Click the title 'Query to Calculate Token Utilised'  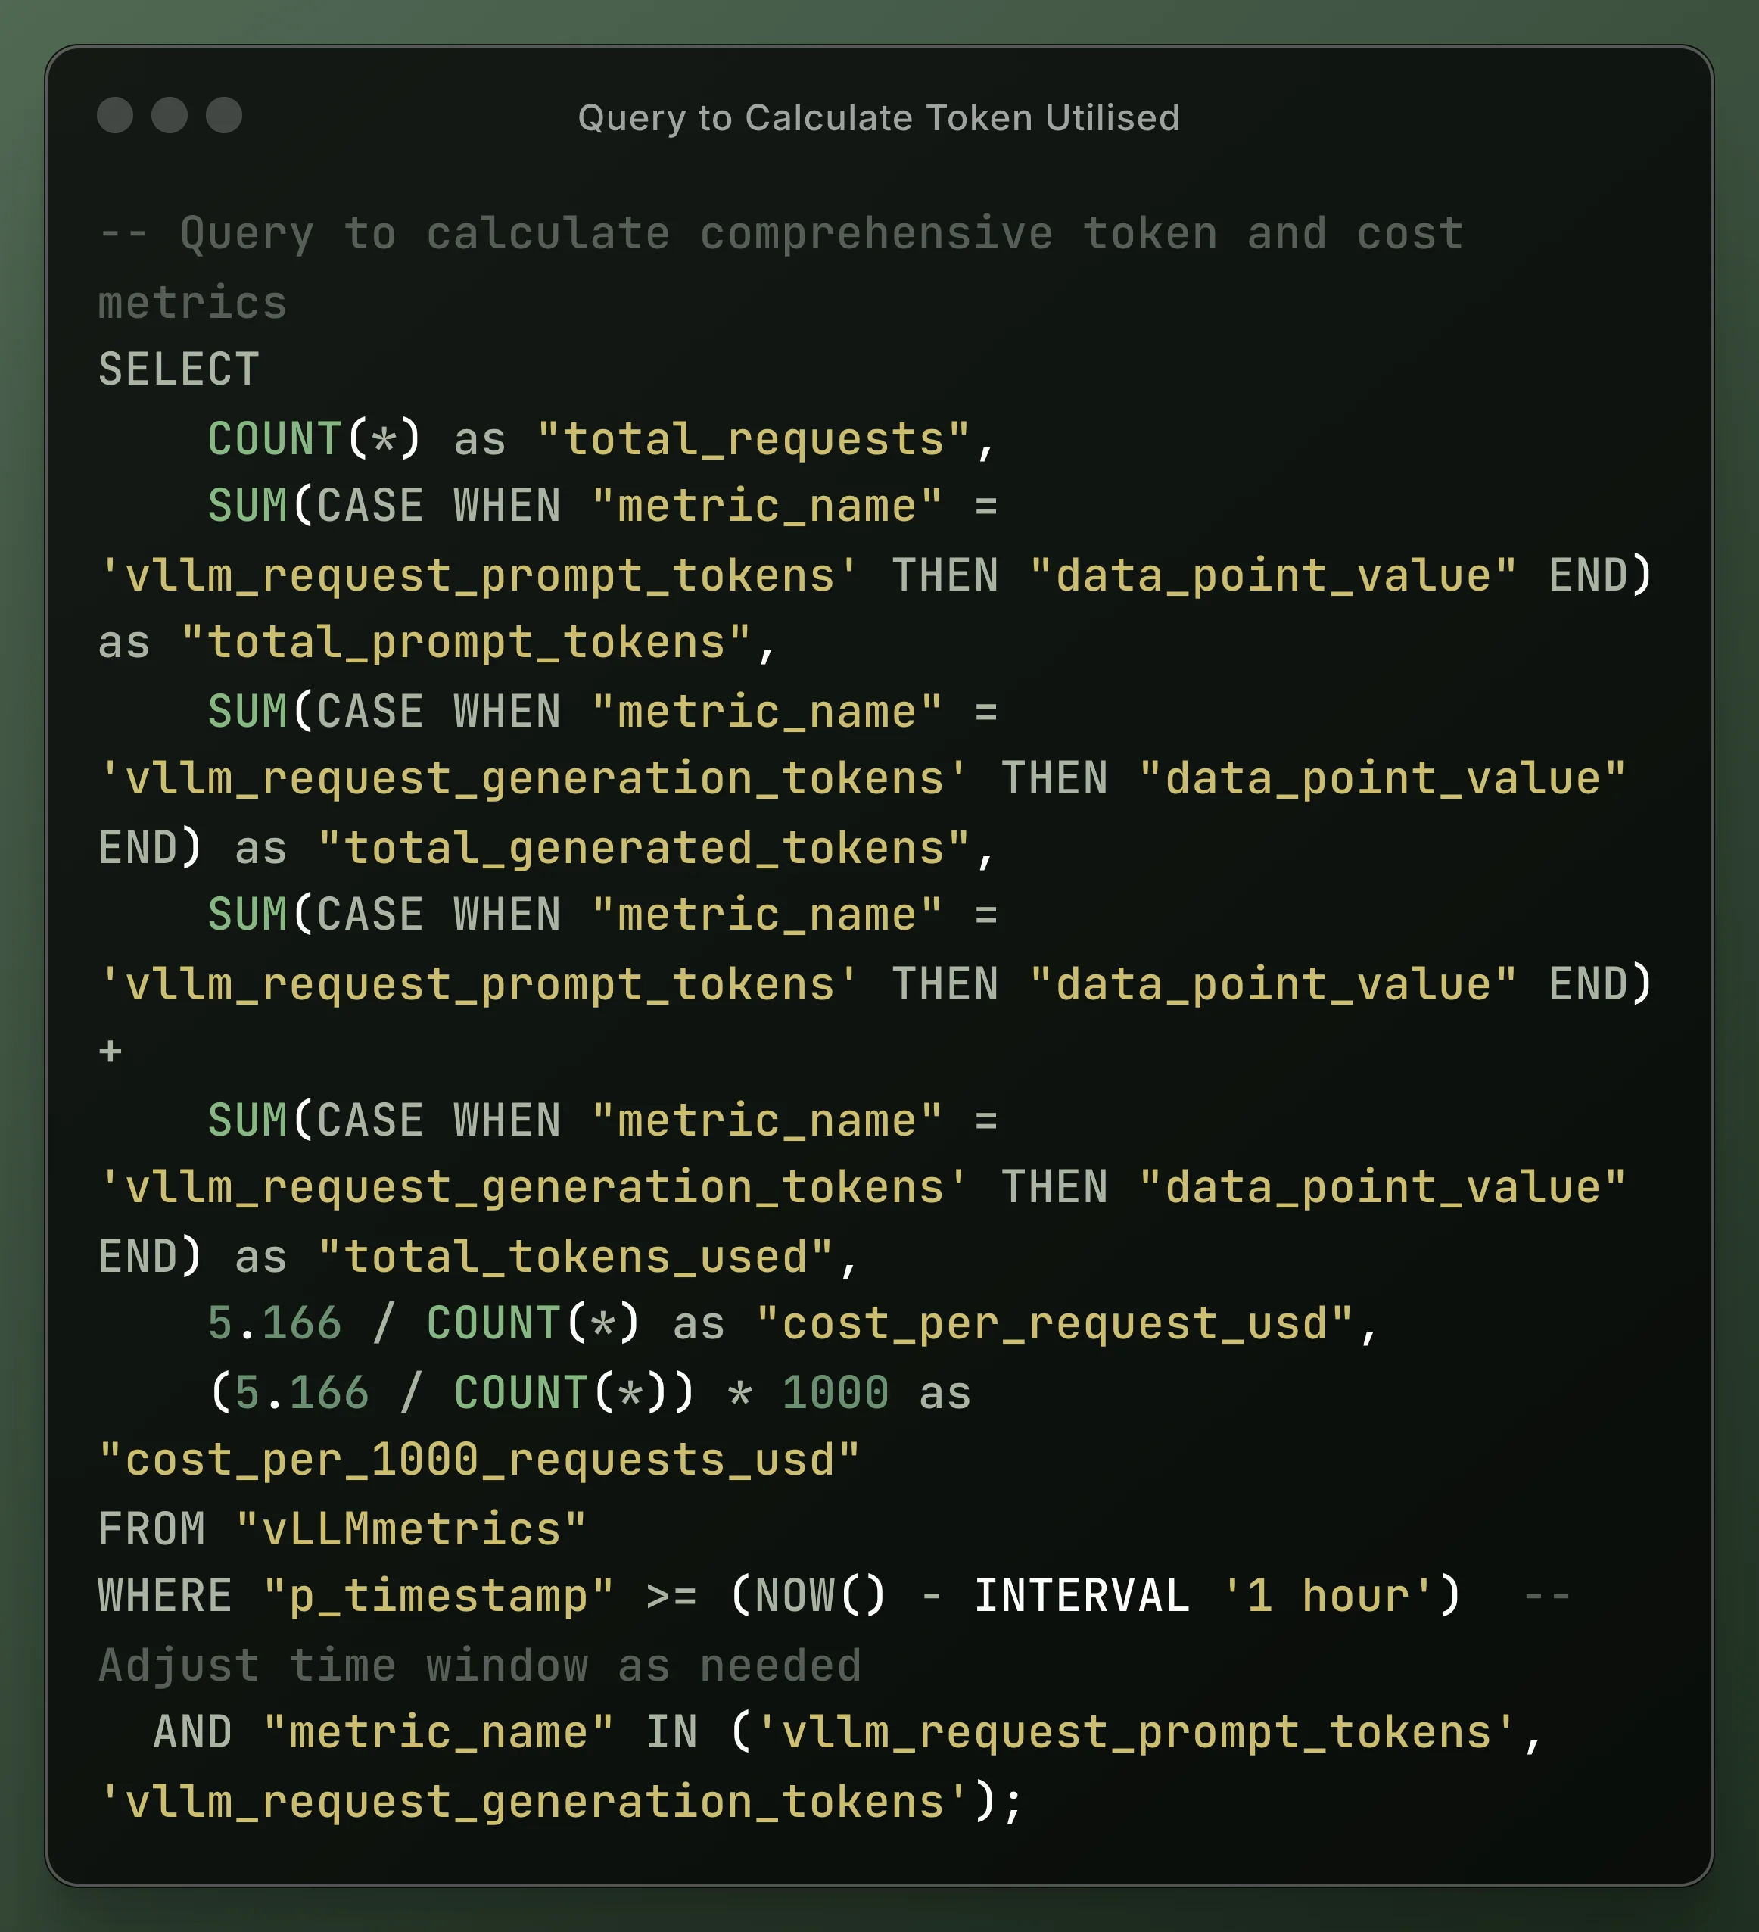[879, 118]
